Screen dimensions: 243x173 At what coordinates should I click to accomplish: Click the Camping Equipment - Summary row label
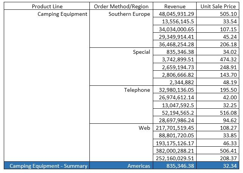coord(48,166)
